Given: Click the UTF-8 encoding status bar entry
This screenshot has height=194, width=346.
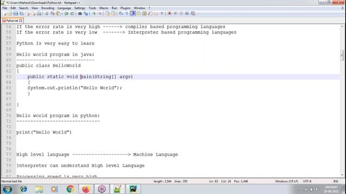Looking at the screenshot, I should [307, 182].
